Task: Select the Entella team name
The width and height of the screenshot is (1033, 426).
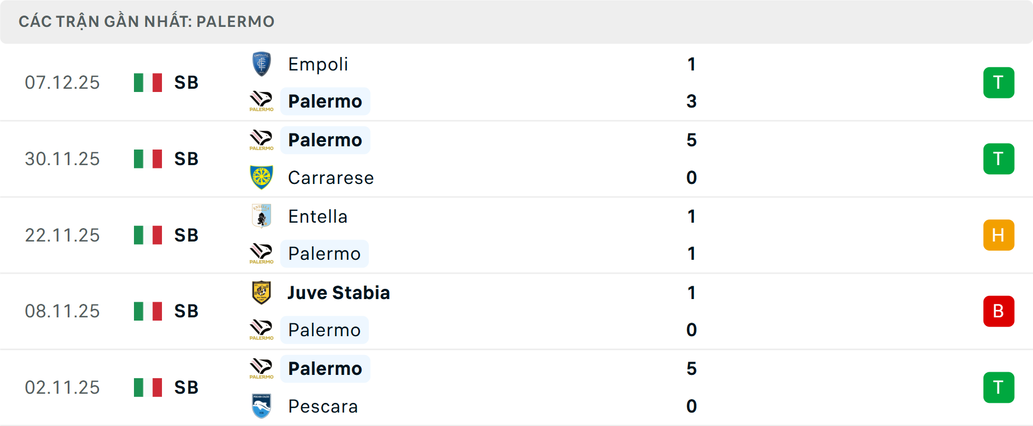Action: pos(317,216)
